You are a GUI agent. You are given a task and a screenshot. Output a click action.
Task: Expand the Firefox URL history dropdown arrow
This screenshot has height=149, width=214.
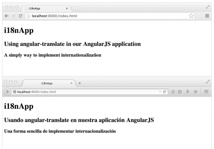[x=160, y=92]
